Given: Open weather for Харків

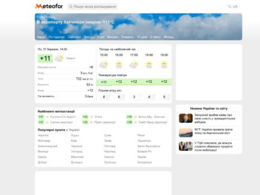Looking at the screenshot, I should (x=142, y=157).
